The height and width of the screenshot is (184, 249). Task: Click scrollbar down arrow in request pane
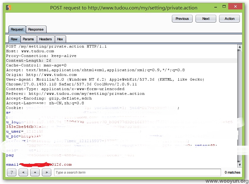pos(240,165)
